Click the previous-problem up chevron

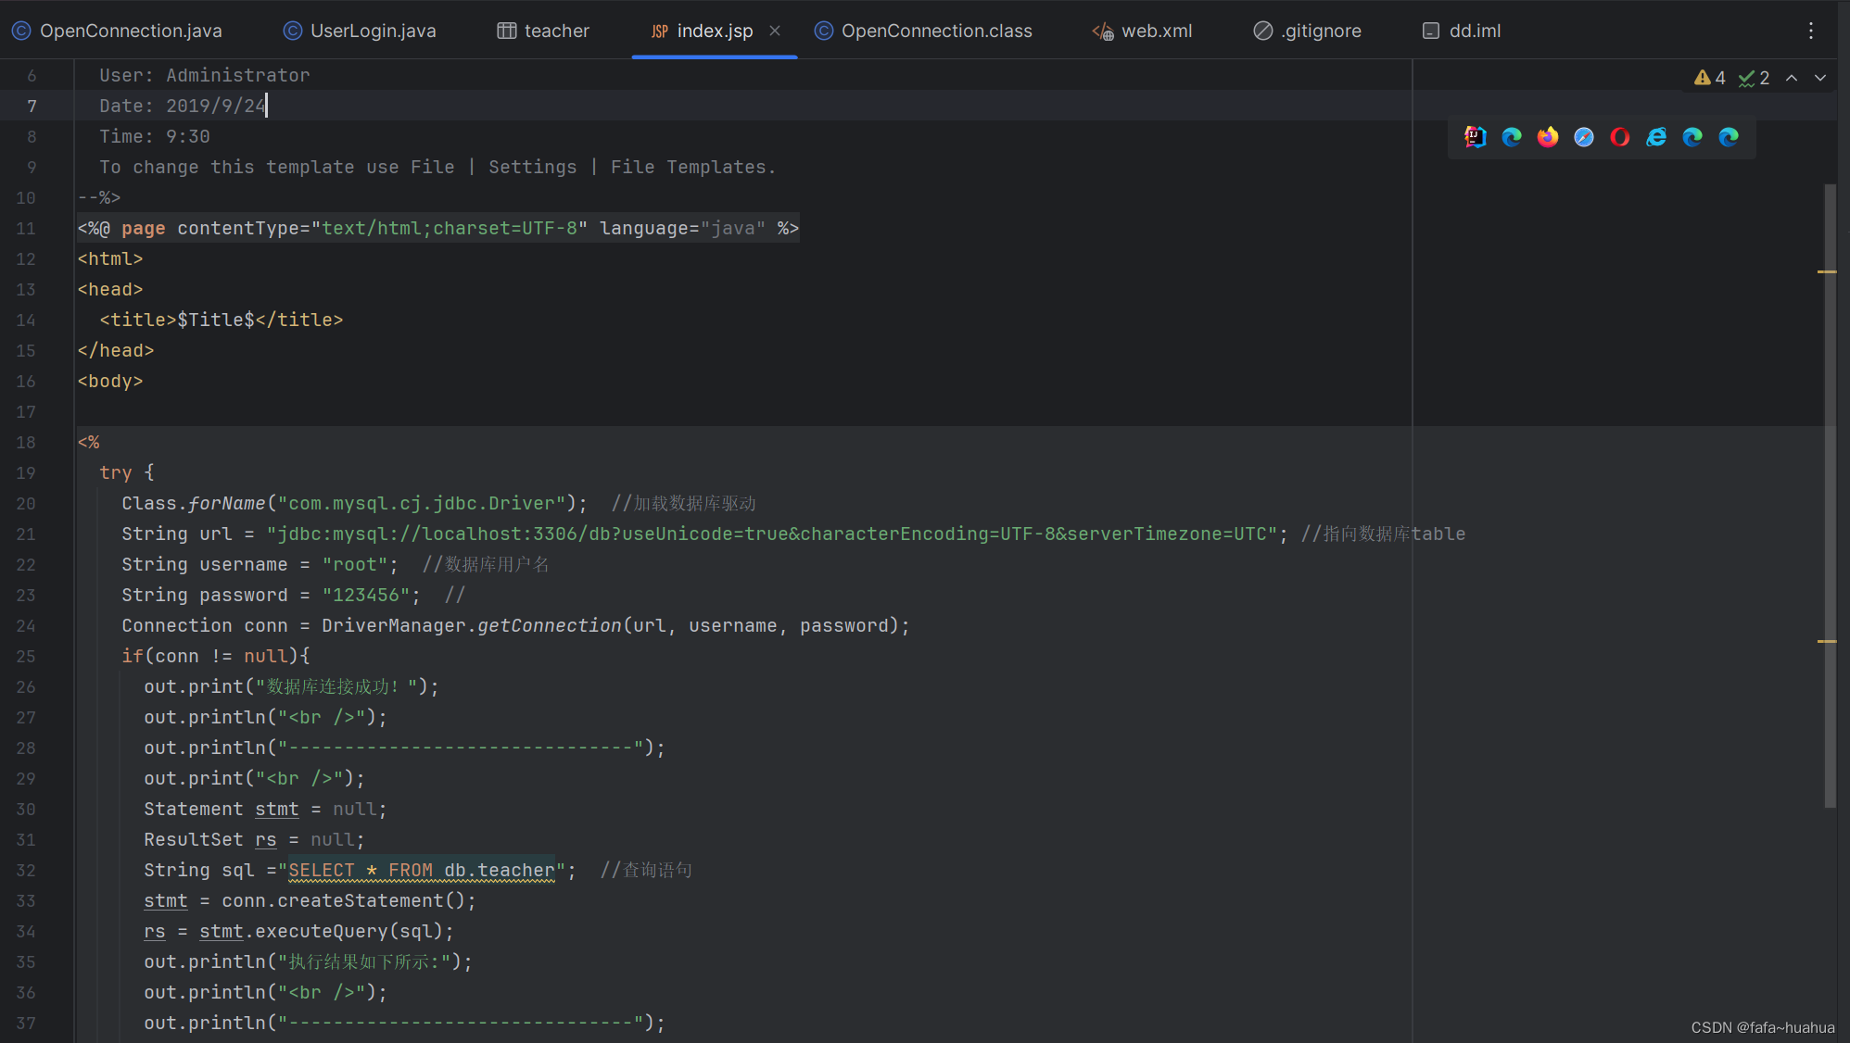click(x=1792, y=78)
